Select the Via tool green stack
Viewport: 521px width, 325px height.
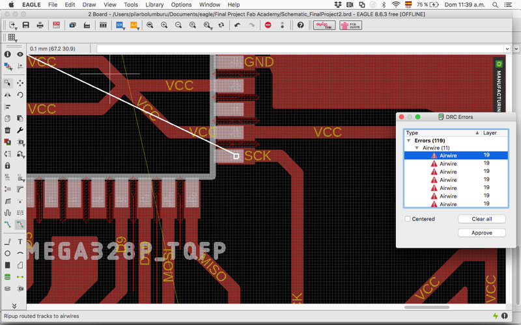pyautogui.click(x=7, y=277)
